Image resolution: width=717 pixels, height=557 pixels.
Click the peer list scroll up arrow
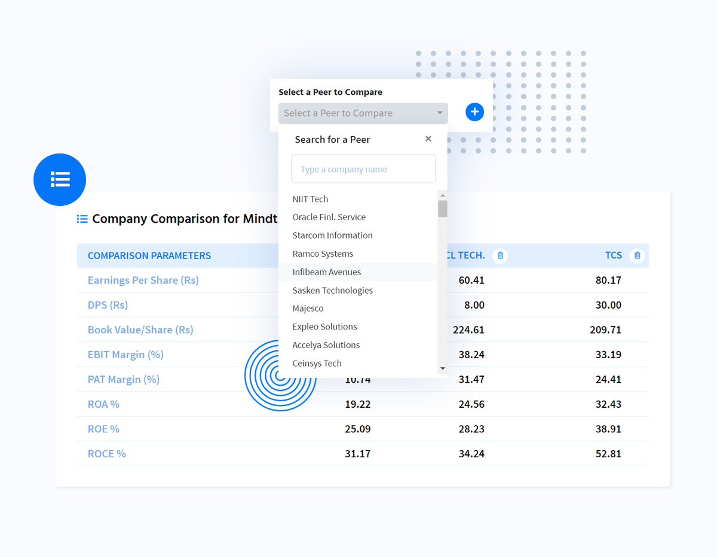click(x=443, y=195)
